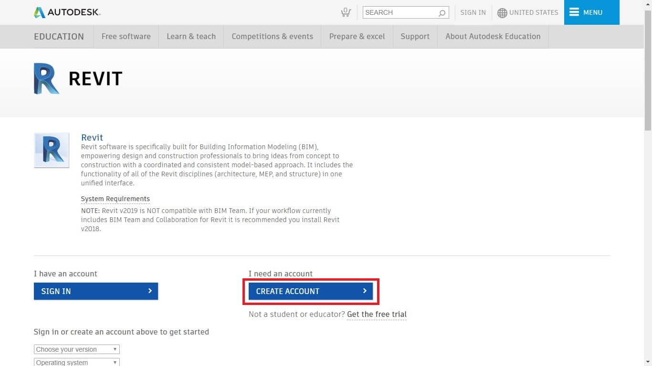Viewport: 652px width, 366px height.
Task: Click the REVIT page title text
Action: click(95, 79)
